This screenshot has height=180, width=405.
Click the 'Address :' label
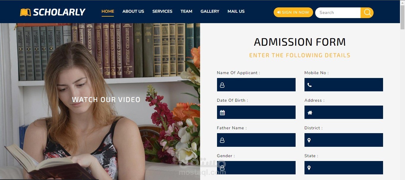click(x=314, y=100)
